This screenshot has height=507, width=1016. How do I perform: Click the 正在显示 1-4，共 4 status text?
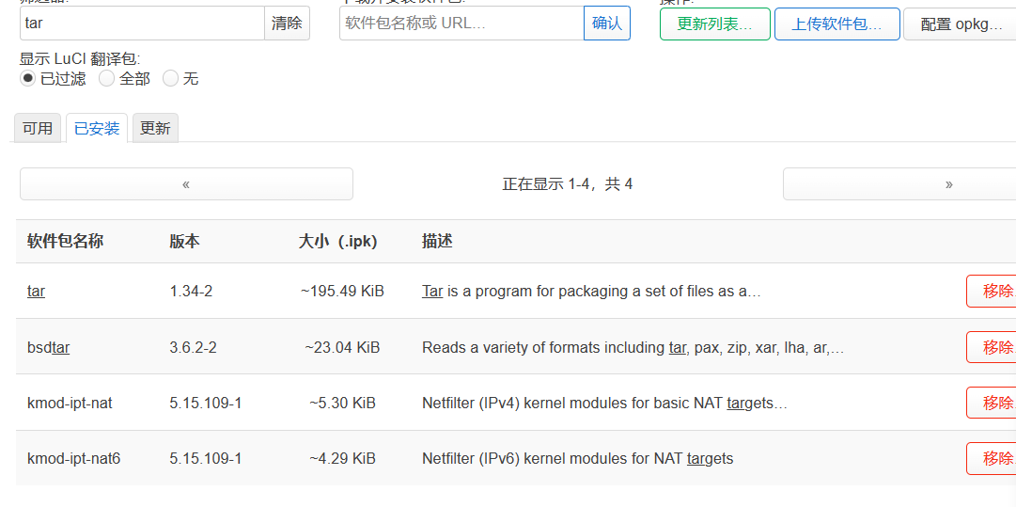pos(568,184)
